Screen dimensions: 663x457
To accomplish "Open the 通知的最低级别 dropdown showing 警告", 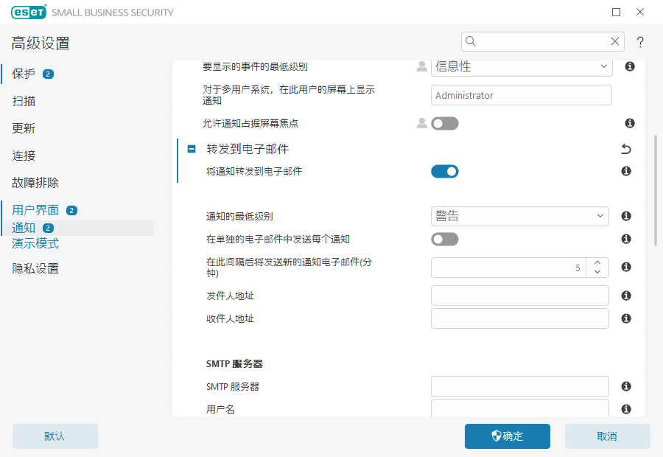I will coord(519,216).
